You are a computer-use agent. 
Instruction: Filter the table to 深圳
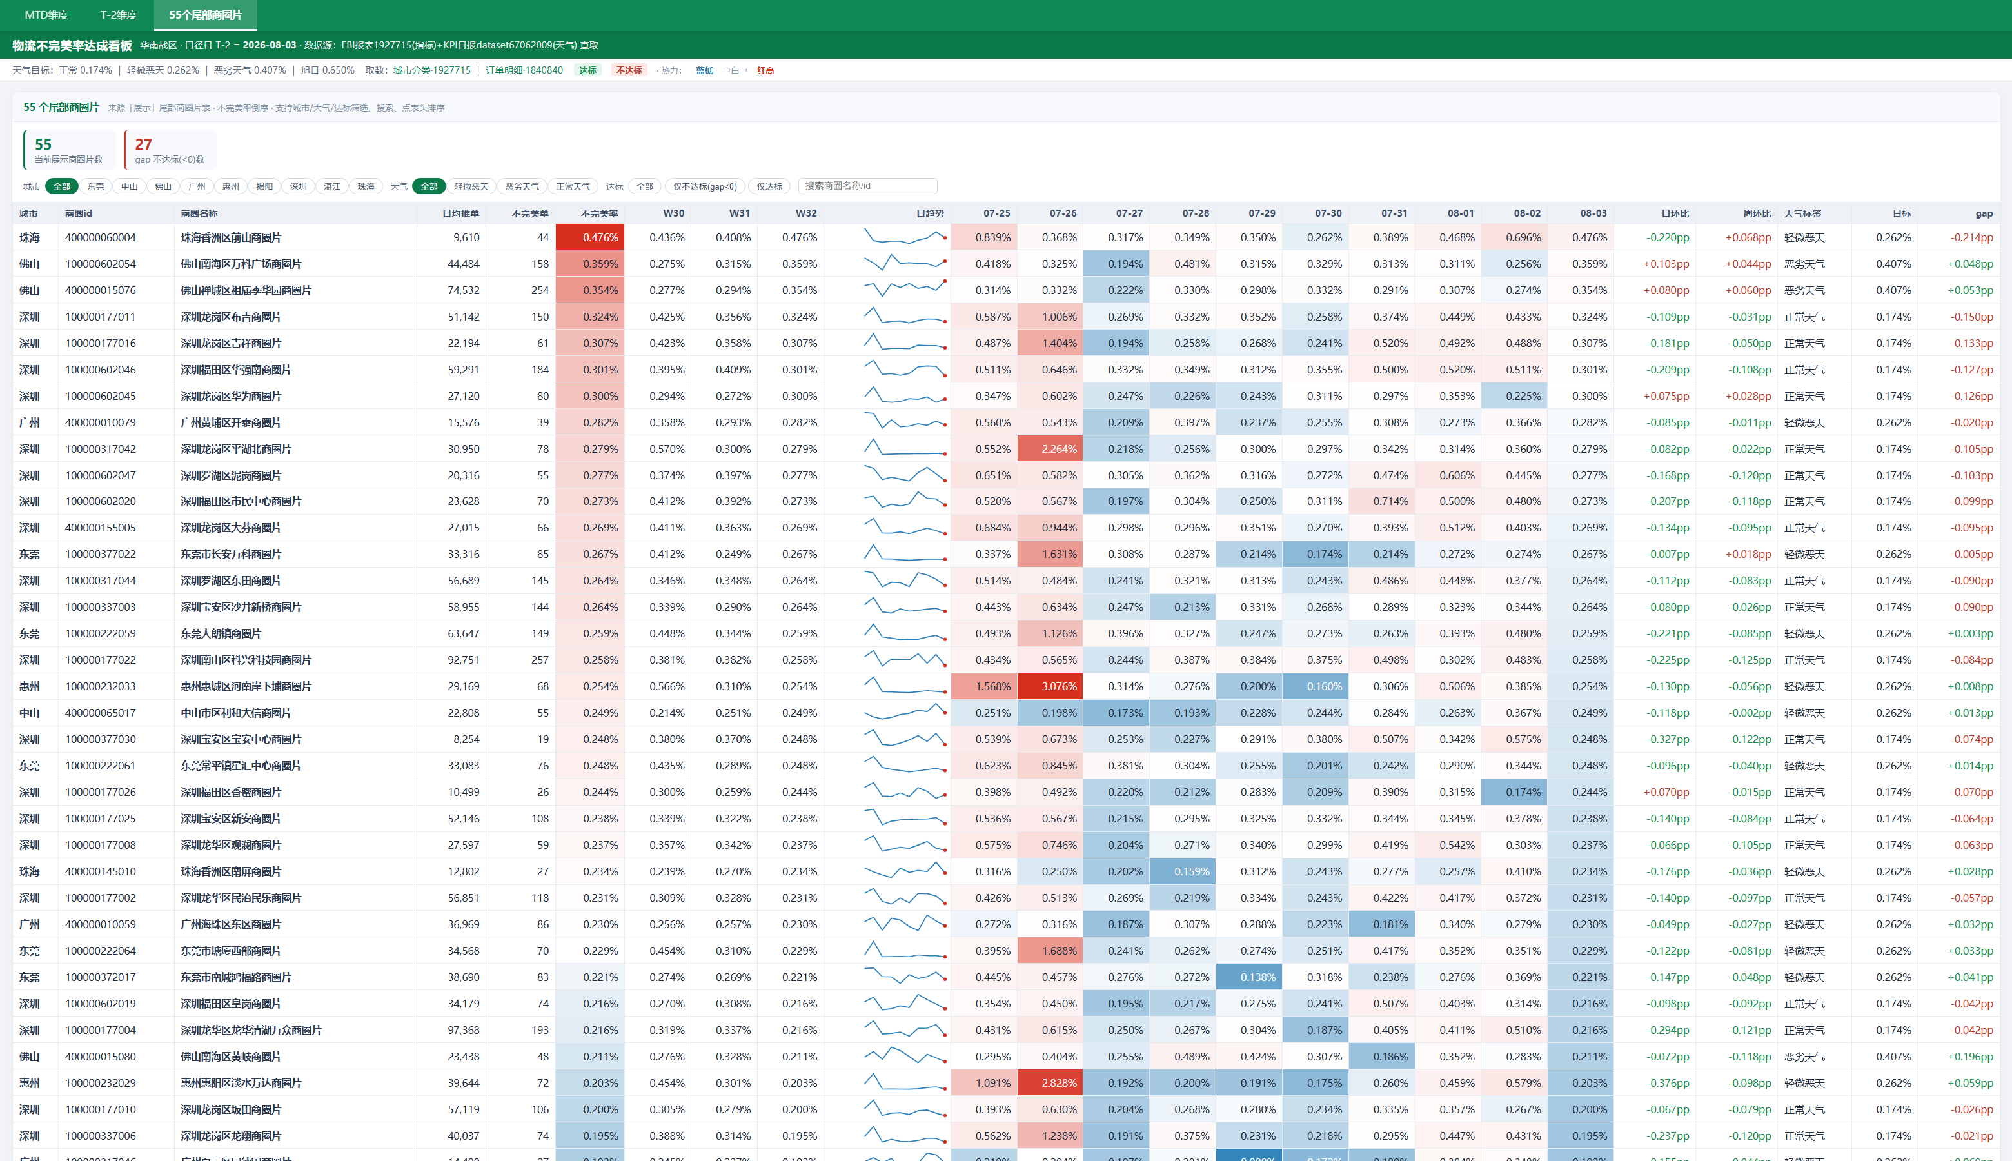pyautogui.click(x=298, y=186)
